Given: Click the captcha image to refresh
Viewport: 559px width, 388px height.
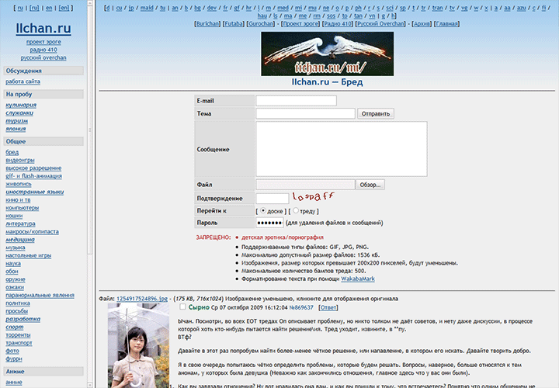Looking at the screenshot, I should point(313,196).
